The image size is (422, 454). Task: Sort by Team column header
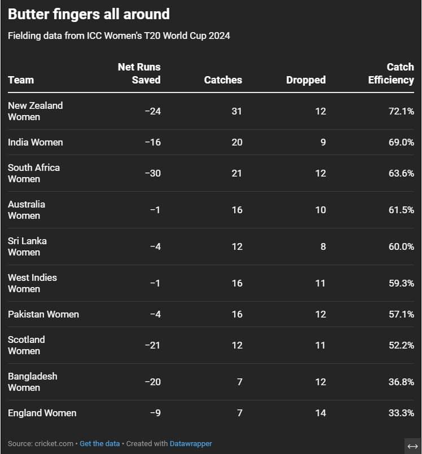point(21,80)
